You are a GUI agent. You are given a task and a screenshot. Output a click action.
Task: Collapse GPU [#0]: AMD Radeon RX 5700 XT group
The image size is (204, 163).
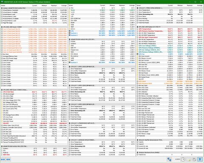pos(170,27)
